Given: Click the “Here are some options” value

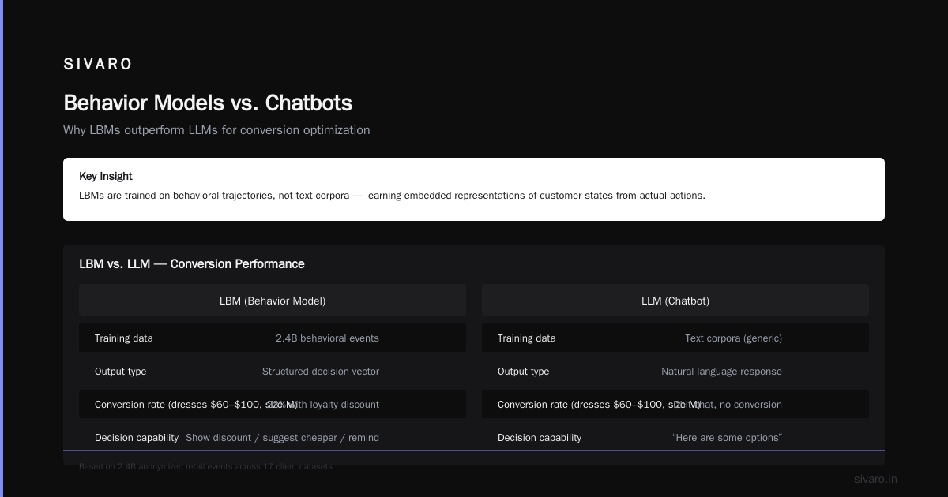Looking at the screenshot, I should 727,438.
